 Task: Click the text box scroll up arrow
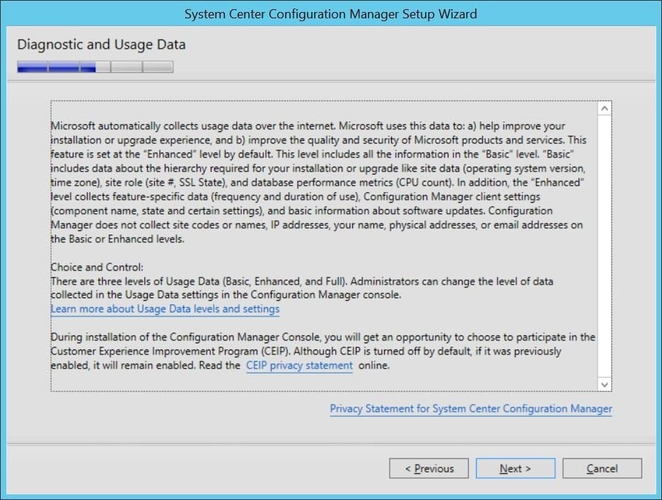click(x=605, y=109)
